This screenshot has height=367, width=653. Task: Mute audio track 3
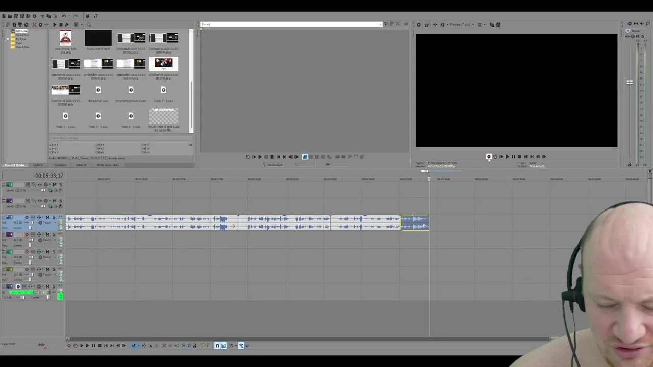47,217
